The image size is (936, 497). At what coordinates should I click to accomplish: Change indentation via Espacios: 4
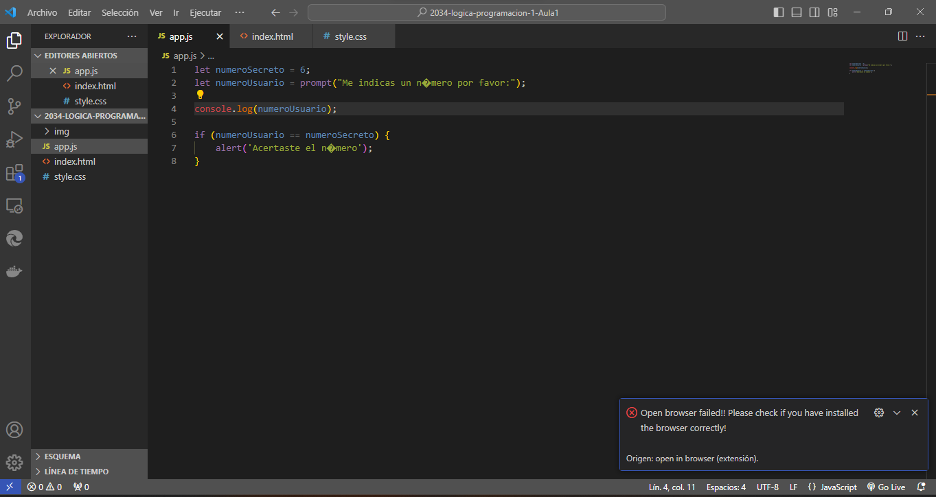[x=726, y=487]
